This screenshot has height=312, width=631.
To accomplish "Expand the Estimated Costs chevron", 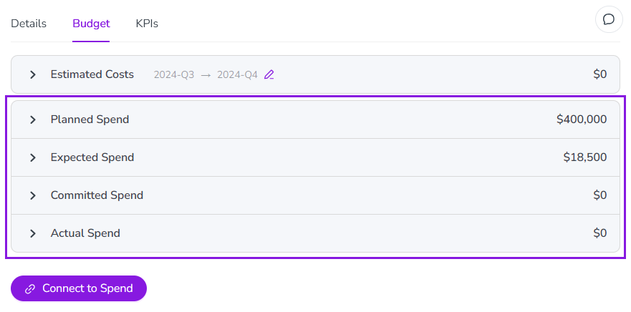I will 33,74.
